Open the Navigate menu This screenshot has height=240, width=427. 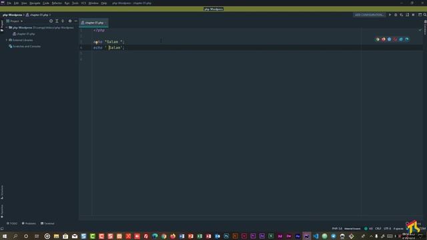(x=35, y=3)
